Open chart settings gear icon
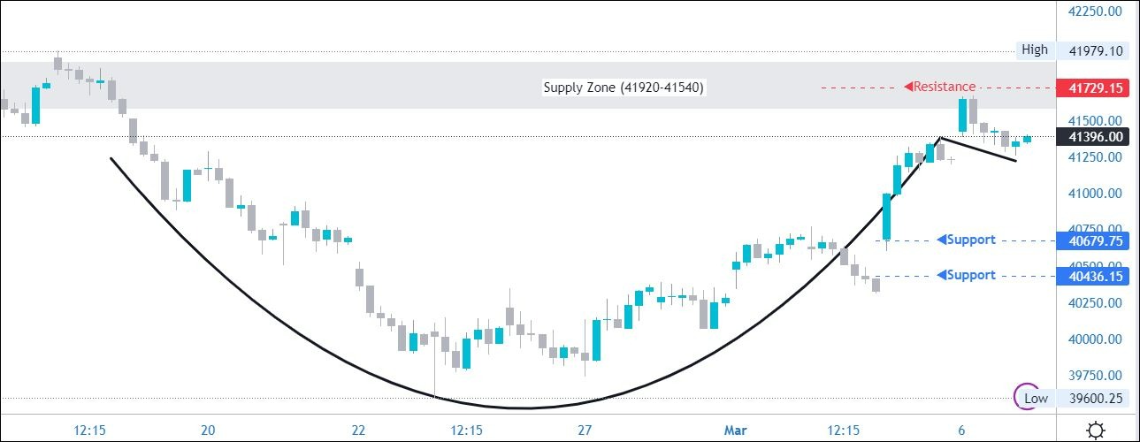The image size is (1140, 442). (1096, 431)
